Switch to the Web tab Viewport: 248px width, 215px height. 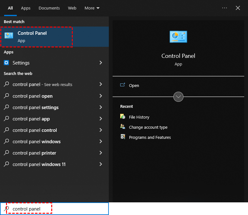[x=72, y=8]
